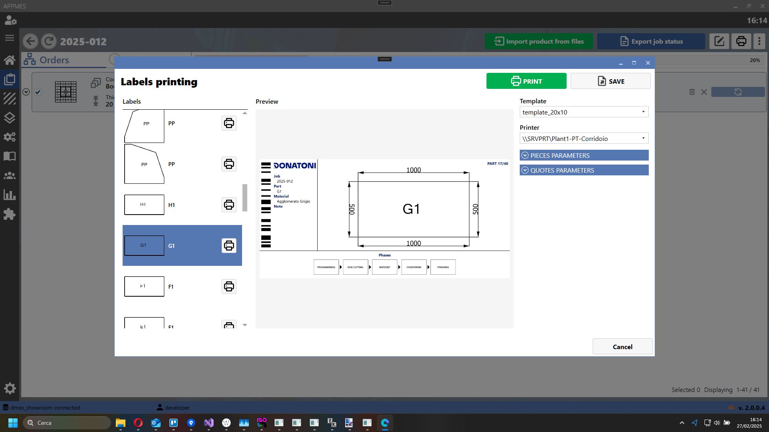Toggle the order row checkbox
The image size is (769, 432).
click(x=38, y=92)
